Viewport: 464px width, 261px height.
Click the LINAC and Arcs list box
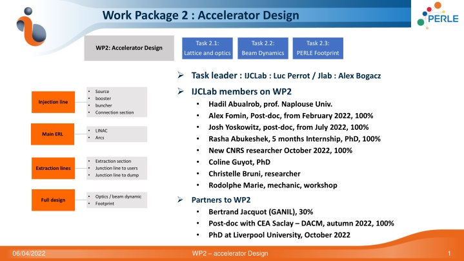(116, 134)
